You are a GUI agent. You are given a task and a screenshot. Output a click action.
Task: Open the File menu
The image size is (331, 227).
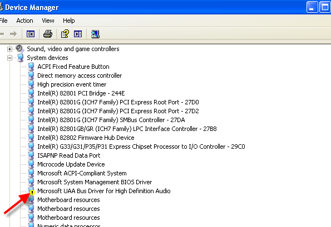pyautogui.click(x=3, y=21)
